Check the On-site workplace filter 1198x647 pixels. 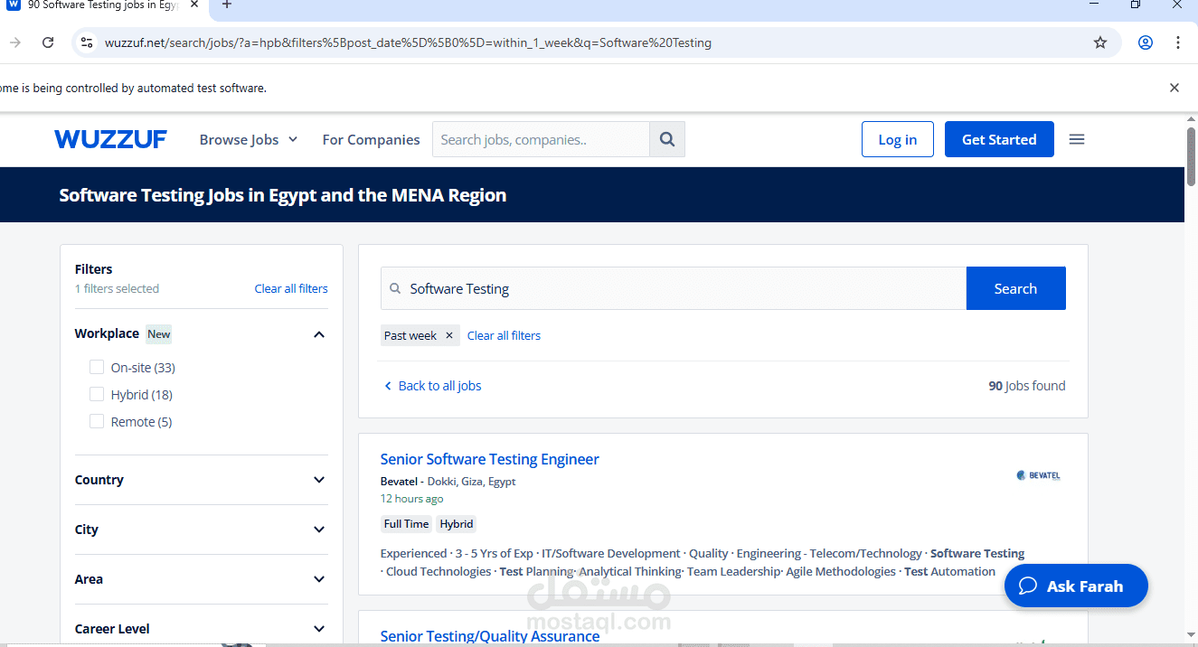97,367
